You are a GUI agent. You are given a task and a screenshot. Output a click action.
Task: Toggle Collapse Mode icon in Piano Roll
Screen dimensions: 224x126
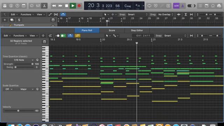point(43,36)
